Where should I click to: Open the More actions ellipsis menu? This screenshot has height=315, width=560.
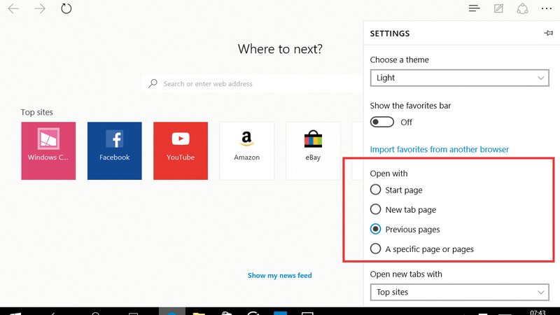pos(546,9)
